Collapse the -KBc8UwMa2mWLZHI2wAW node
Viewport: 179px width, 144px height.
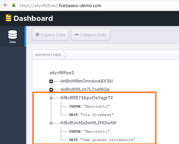click(x=51, y=123)
